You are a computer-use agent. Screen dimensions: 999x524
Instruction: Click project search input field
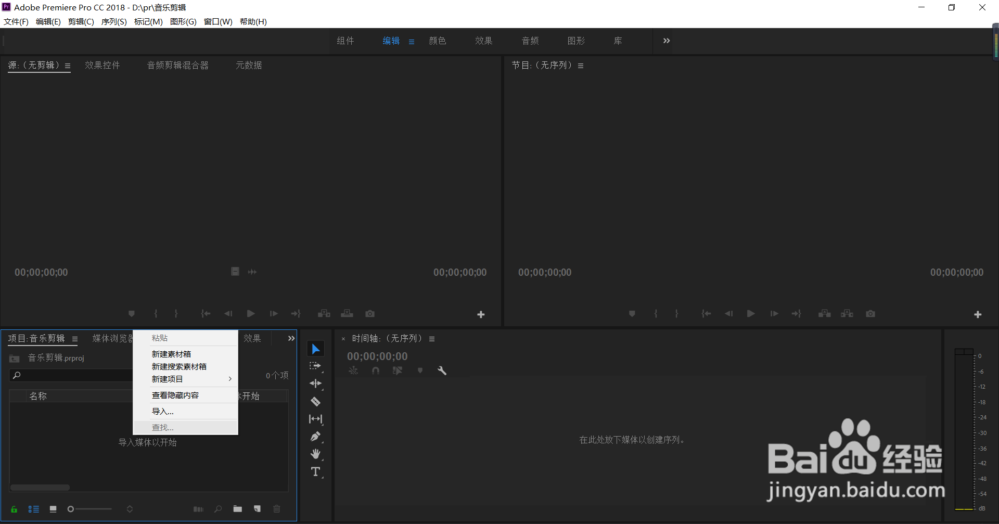coord(71,375)
